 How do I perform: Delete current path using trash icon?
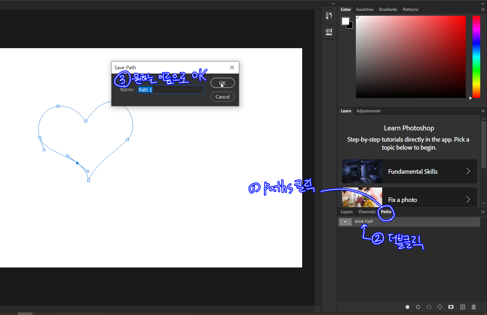point(473,307)
